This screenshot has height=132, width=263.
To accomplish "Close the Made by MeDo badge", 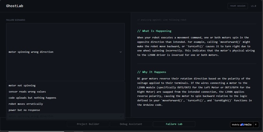I will (255, 125).
